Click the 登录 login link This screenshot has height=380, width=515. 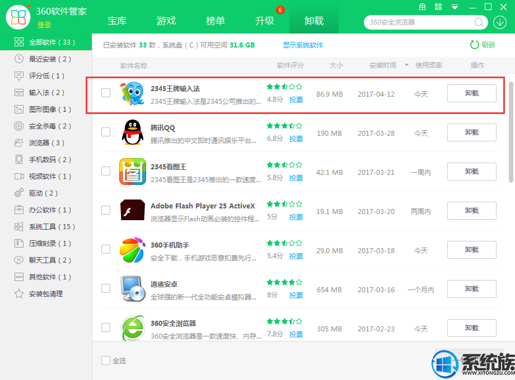[x=44, y=25]
